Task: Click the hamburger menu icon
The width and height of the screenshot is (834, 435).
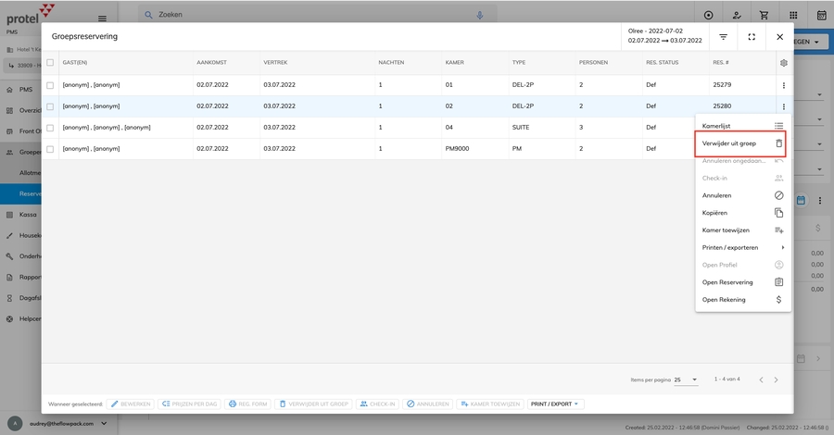Action: click(101, 18)
